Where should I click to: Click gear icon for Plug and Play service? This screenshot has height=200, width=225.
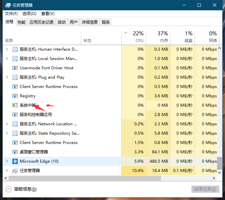tap(15, 77)
